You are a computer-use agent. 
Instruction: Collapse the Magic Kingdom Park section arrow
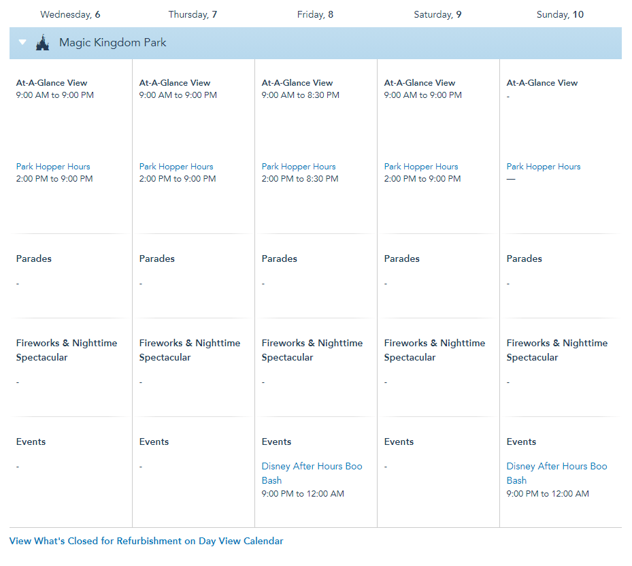(x=22, y=42)
